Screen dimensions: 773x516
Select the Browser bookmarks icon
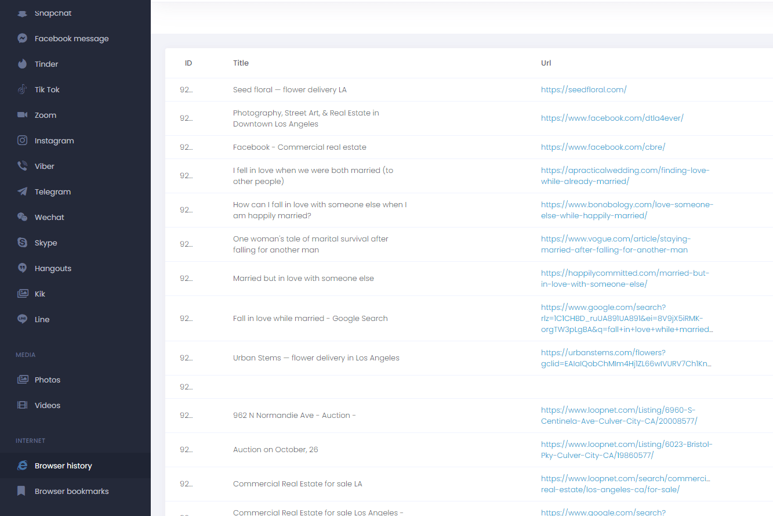coord(21,491)
